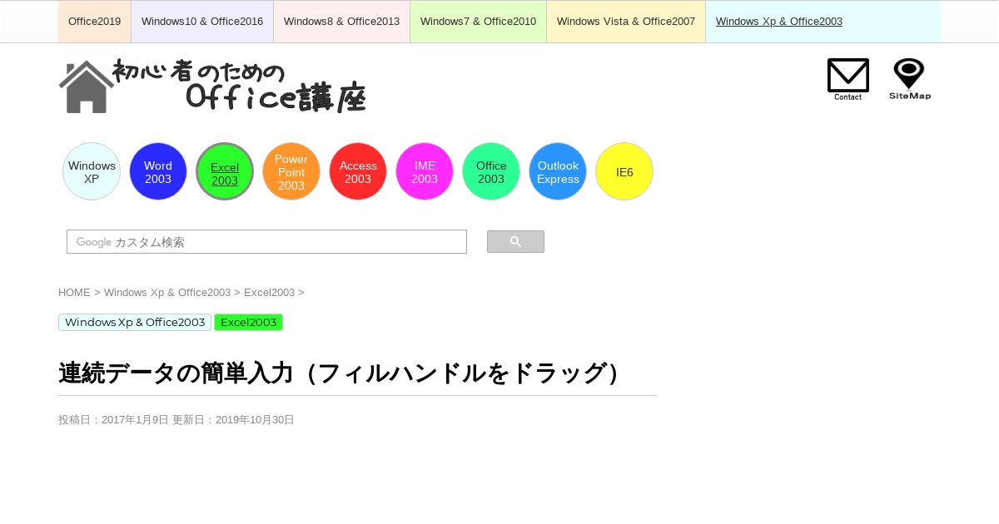Switch to Windows Vista & Office2007 tab
The image size is (999, 524).
[626, 22]
